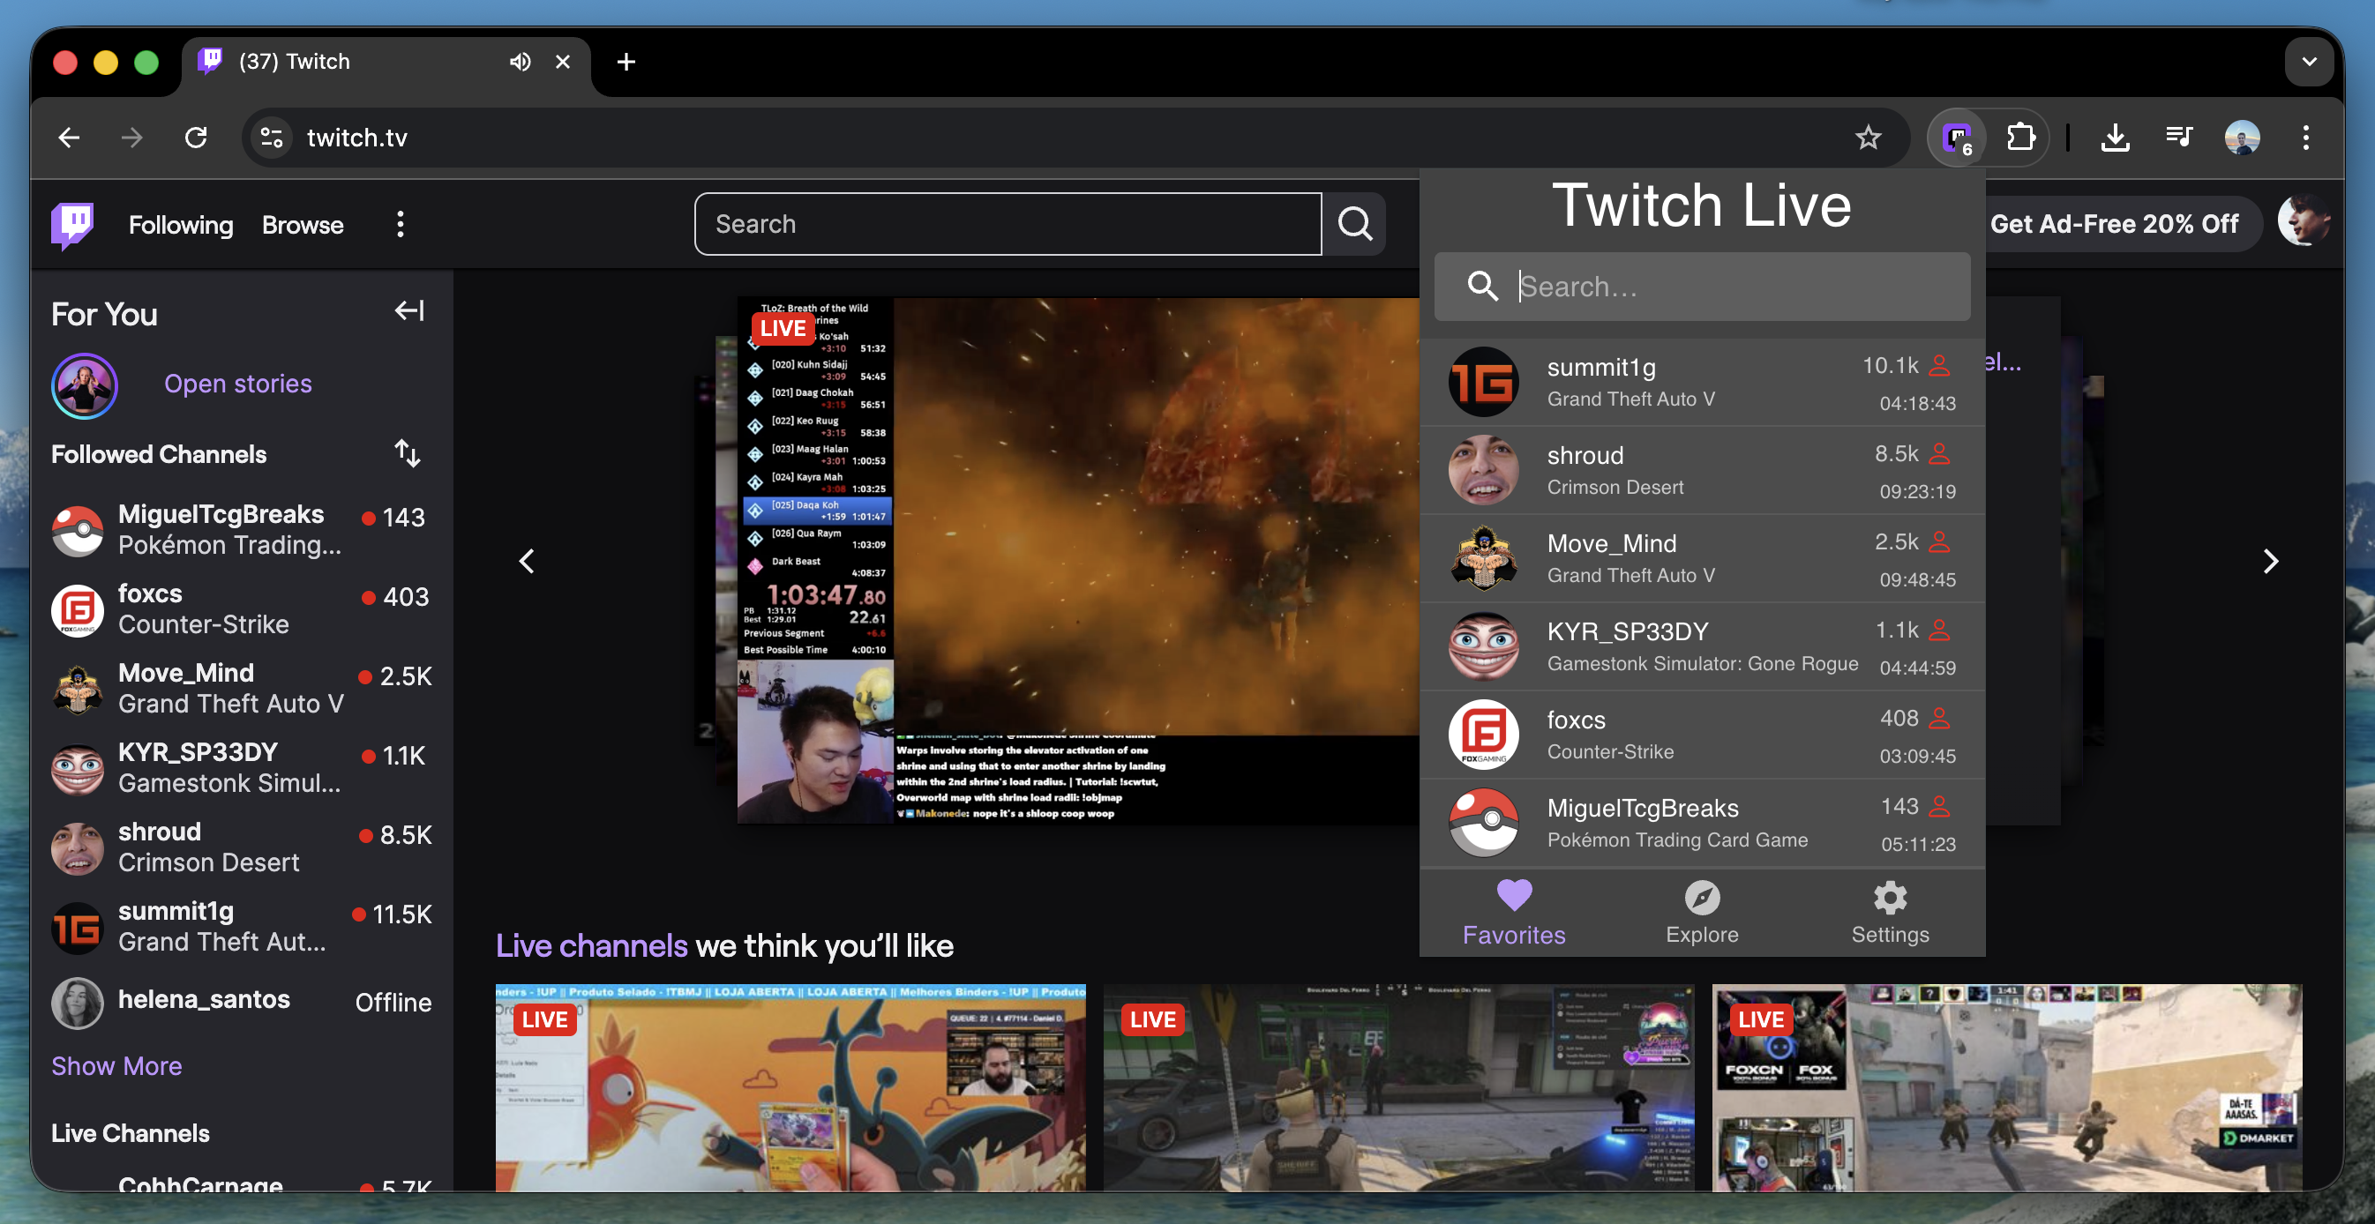Mute the Twitch tab via its speaker icon
Viewport: 2375px width, 1224px height.
[x=519, y=61]
